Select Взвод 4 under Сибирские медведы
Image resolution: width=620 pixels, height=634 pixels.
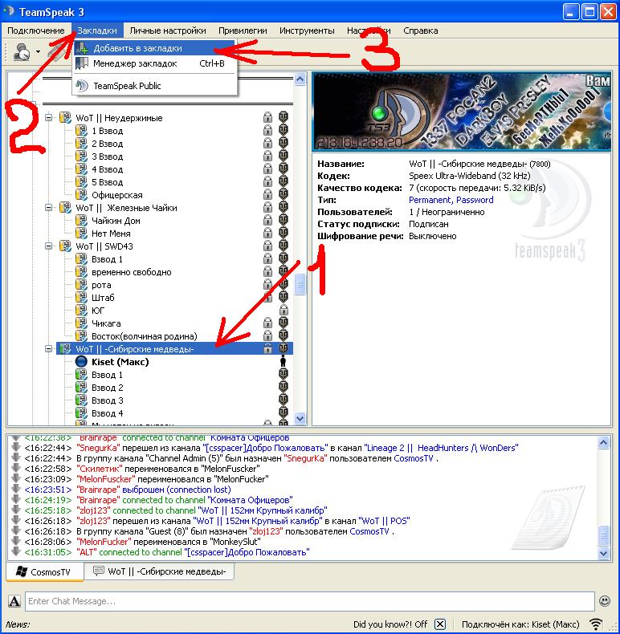(x=108, y=413)
